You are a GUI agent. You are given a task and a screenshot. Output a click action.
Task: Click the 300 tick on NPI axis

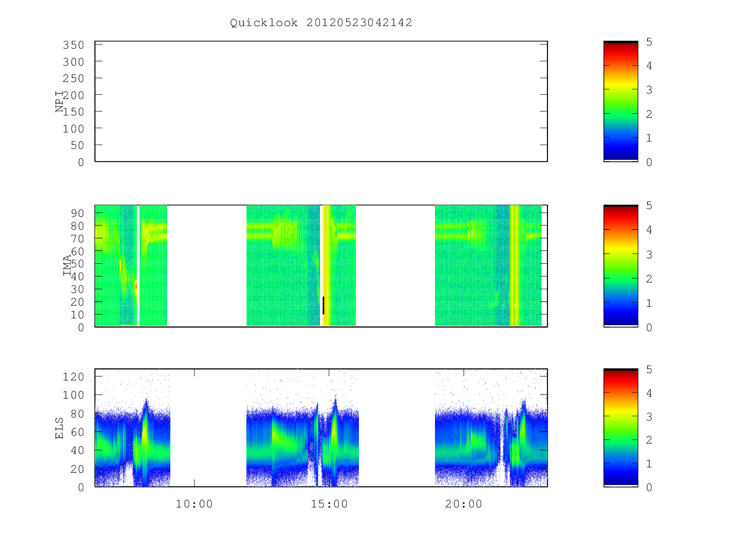click(x=74, y=61)
